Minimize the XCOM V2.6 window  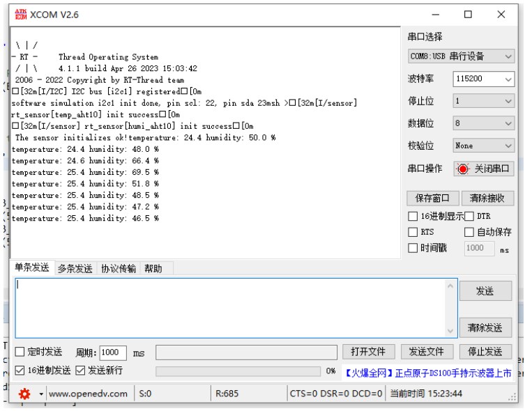[x=435, y=15]
